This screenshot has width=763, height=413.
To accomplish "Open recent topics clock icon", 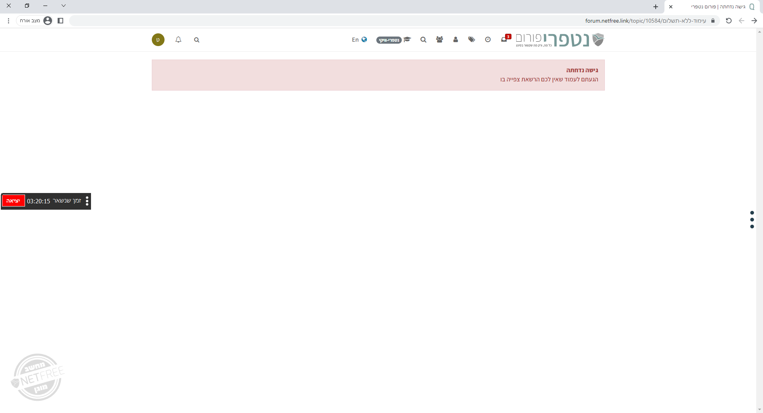I will pyautogui.click(x=488, y=40).
